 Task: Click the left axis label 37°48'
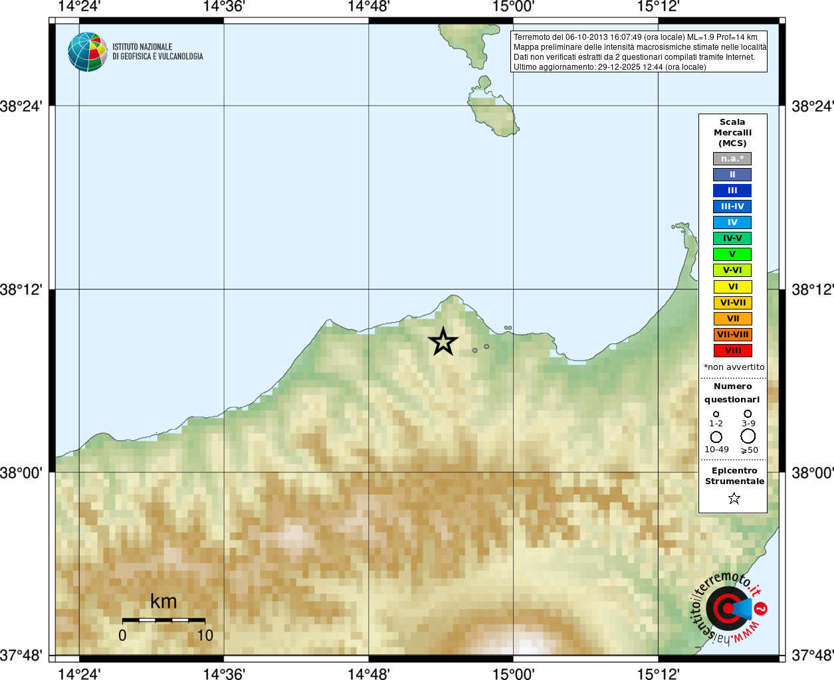coord(21,655)
